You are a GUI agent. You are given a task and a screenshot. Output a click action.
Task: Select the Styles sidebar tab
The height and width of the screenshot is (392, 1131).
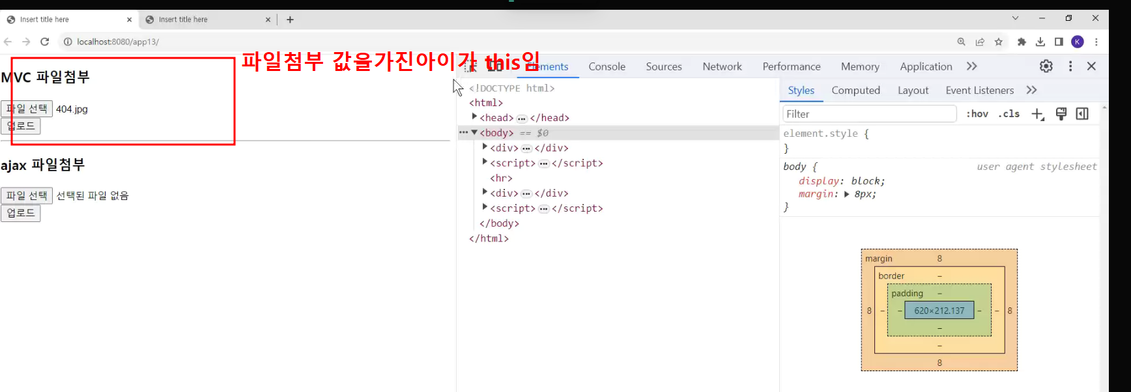tap(801, 91)
